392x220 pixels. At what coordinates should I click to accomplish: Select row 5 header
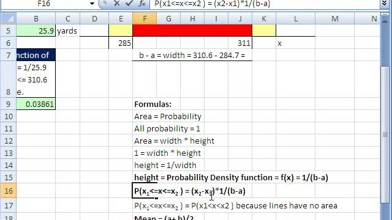click(9, 31)
